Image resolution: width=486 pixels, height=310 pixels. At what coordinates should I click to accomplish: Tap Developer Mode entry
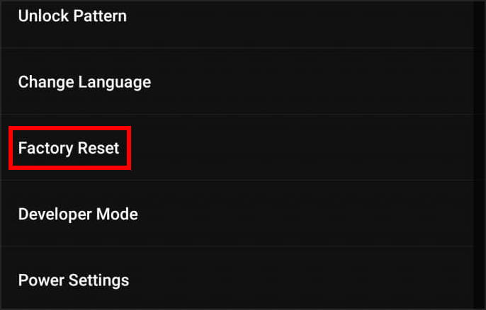point(78,214)
